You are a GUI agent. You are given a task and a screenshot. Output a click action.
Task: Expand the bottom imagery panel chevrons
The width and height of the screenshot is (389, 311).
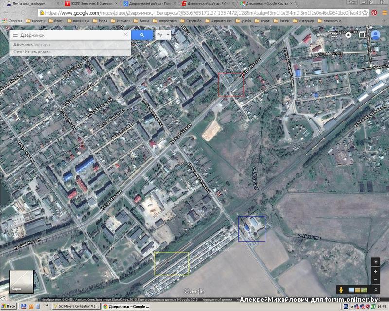(376, 290)
